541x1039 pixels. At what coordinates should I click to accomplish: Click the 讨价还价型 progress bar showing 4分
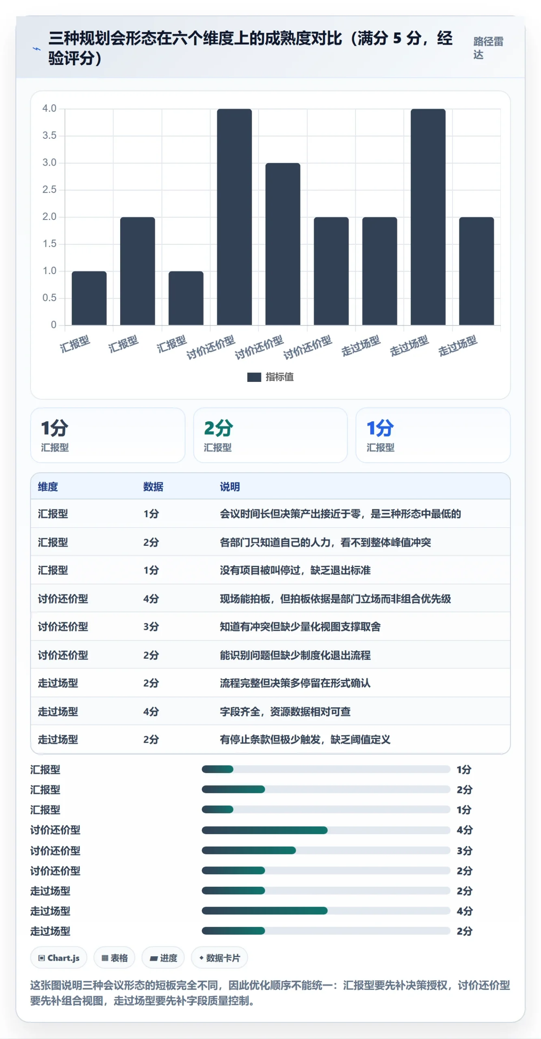(326, 830)
